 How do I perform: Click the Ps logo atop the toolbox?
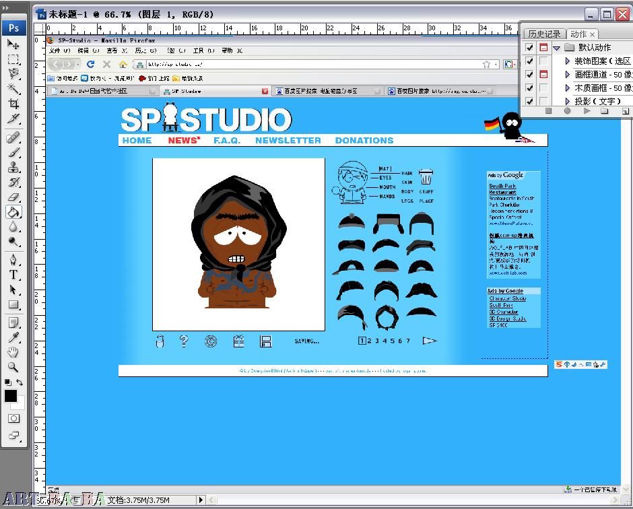(x=13, y=28)
